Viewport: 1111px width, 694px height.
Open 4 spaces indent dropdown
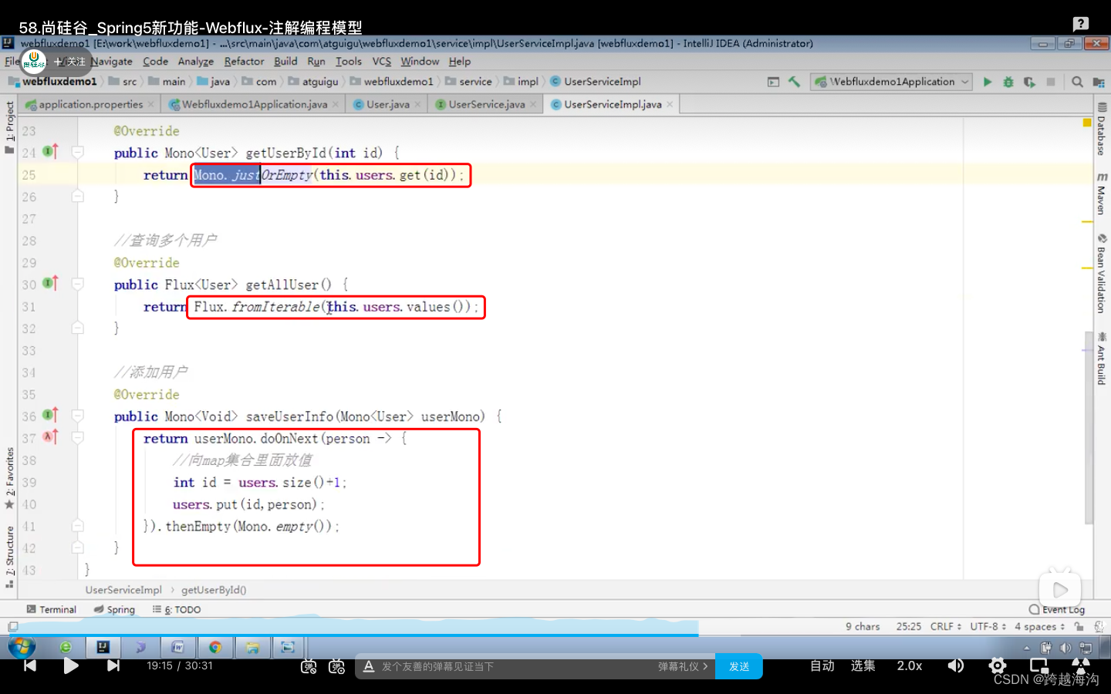click(x=1039, y=626)
